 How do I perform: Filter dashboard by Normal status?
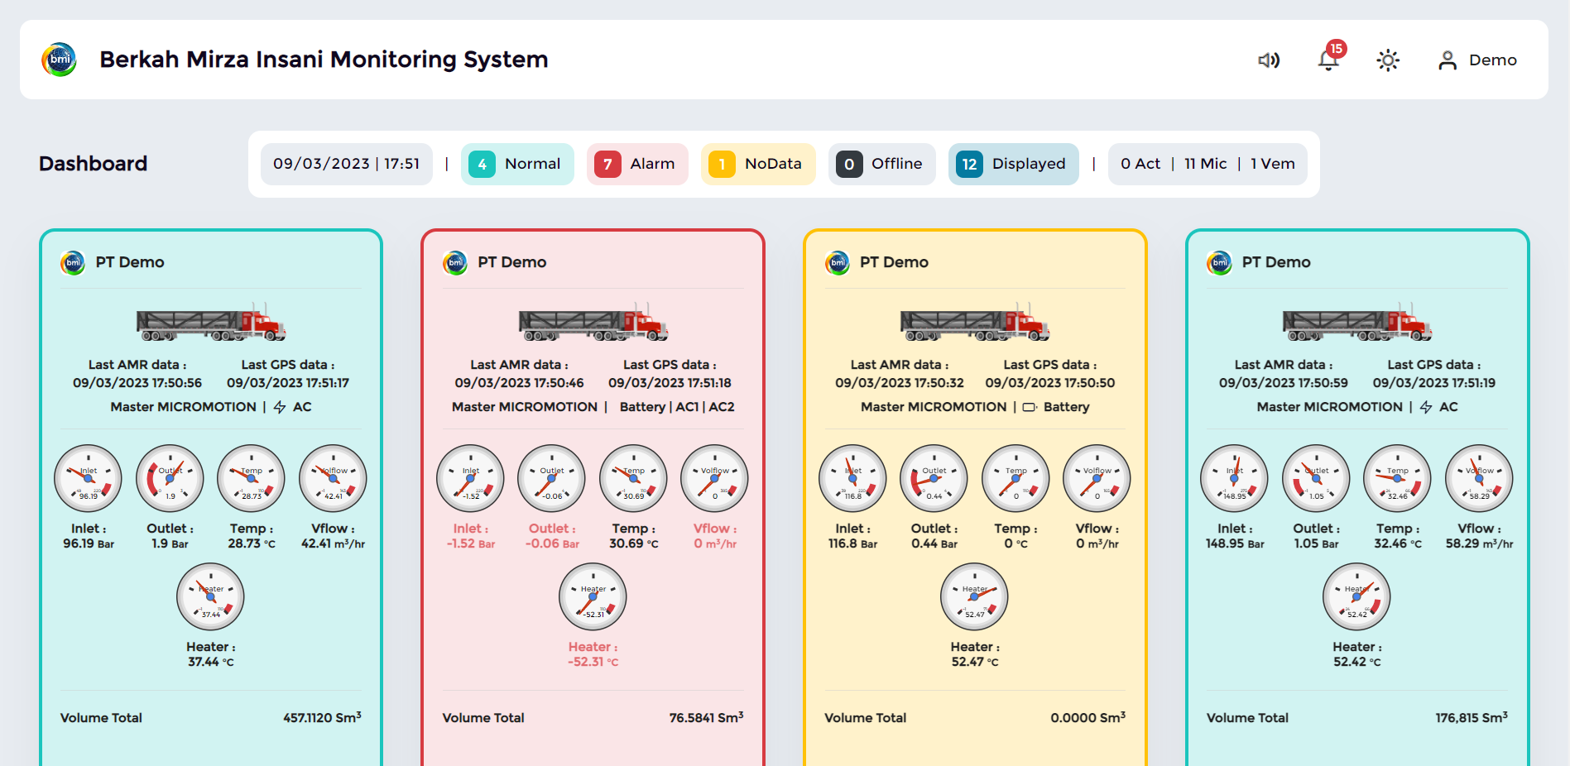pyautogui.click(x=517, y=164)
